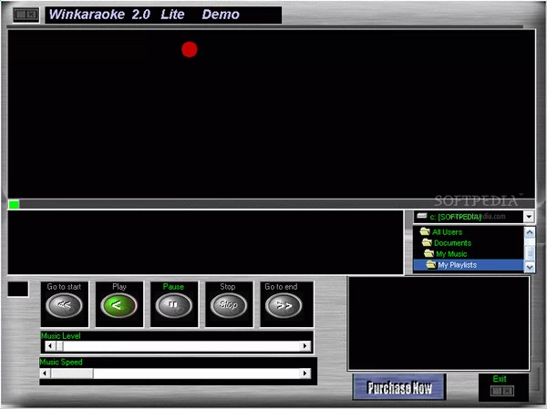Click folder list scroll up arrow
The width and height of the screenshot is (547, 409).
[x=530, y=232]
